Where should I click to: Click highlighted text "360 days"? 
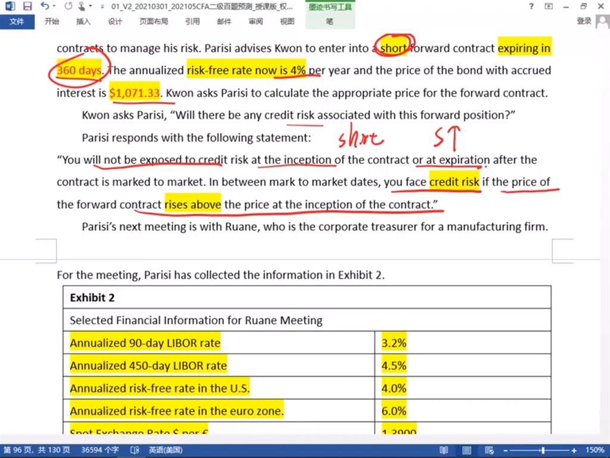(x=79, y=70)
